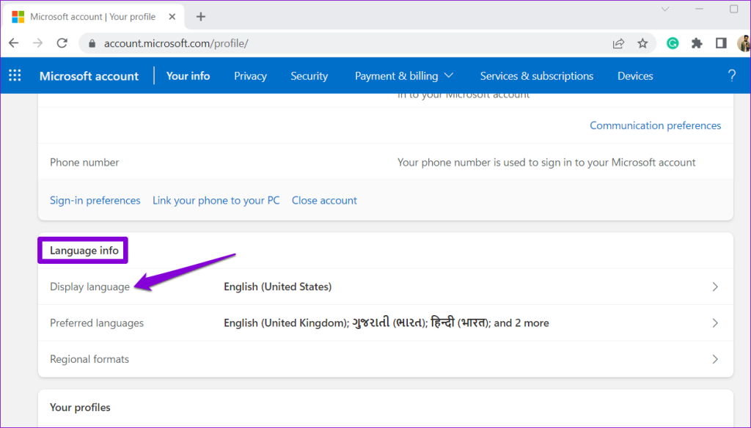Open Sign-in preferences link
751x428 pixels.
tap(95, 200)
